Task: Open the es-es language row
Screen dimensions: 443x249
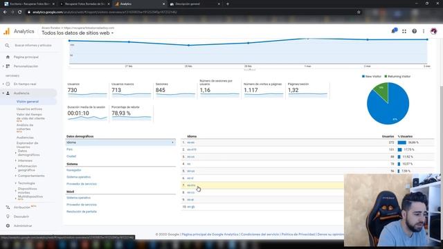Action: coord(191,142)
